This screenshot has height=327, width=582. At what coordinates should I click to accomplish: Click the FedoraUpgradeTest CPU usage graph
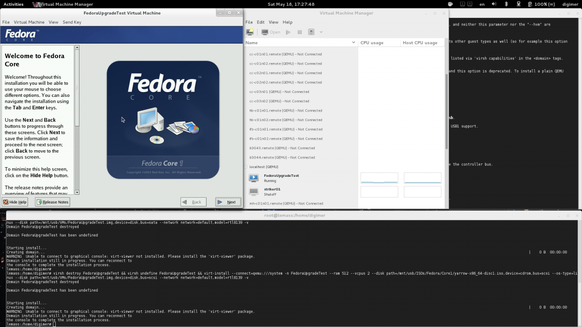pos(379,178)
